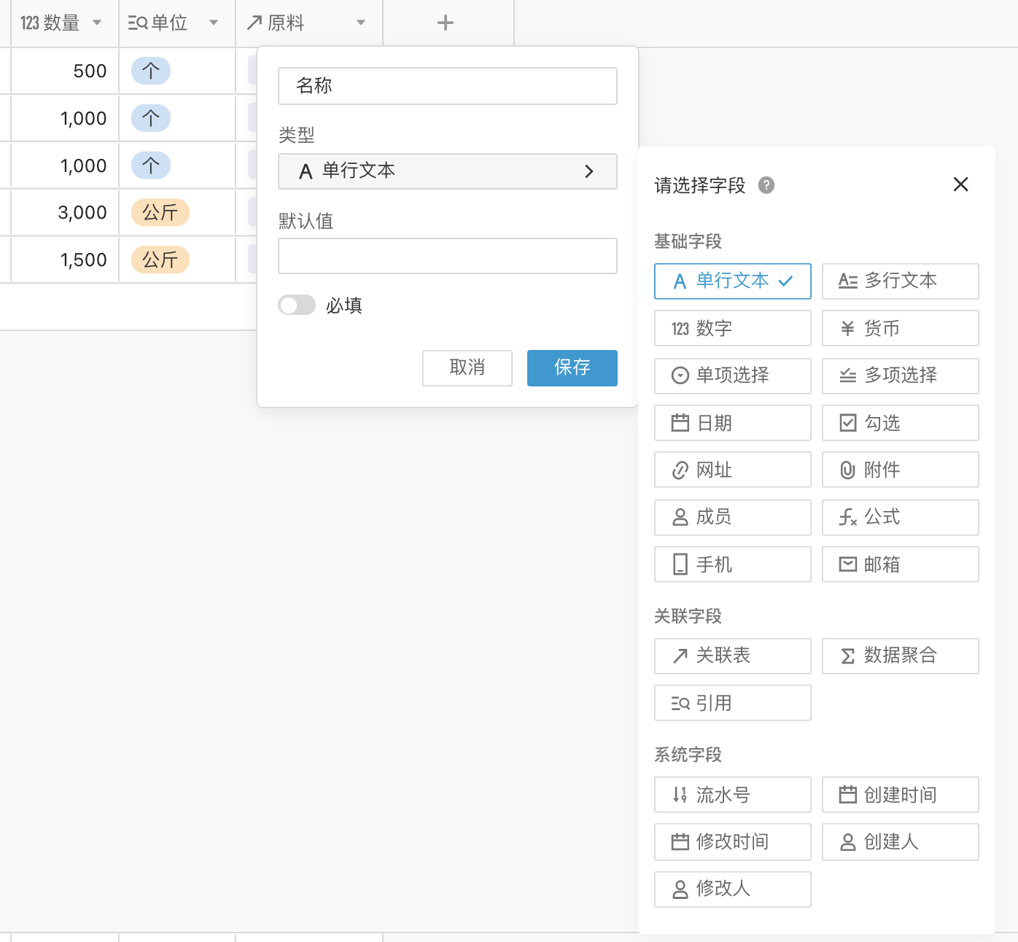Choose the 邮箱 field type
The width and height of the screenshot is (1018, 942).
[x=901, y=564]
